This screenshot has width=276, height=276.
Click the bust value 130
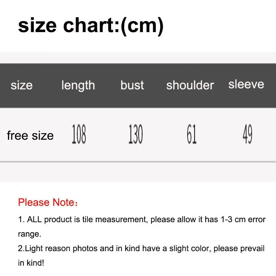135,135
